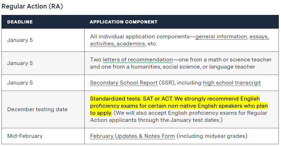The image size is (281, 146).
Task: Click January 5 beside Secondary School Report
Action: click(x=20, y=83)
